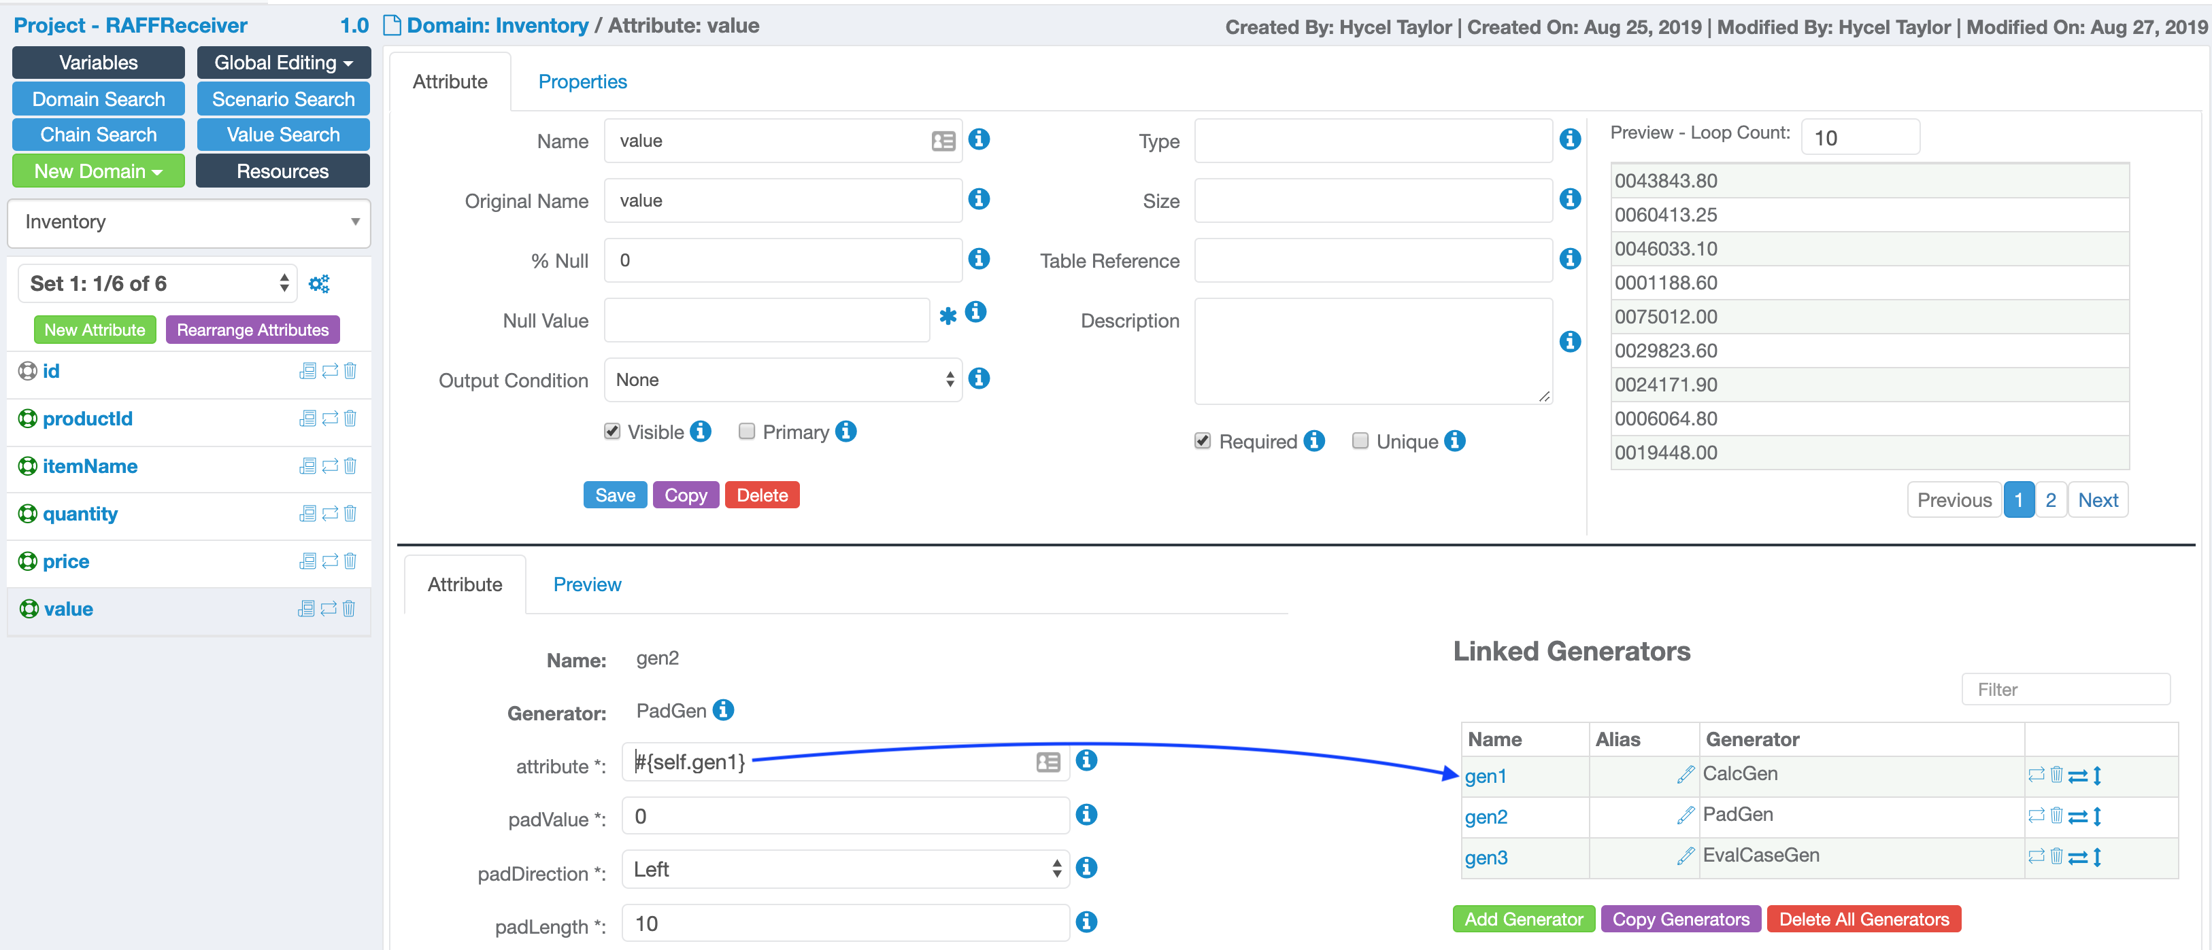Uncheck the Visible checkbox
This screenshot has width=2212, height=950.
click(x=612, y=432)
